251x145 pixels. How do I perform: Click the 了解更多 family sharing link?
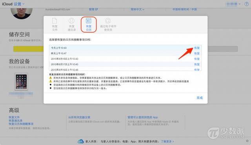pos(167,141)
